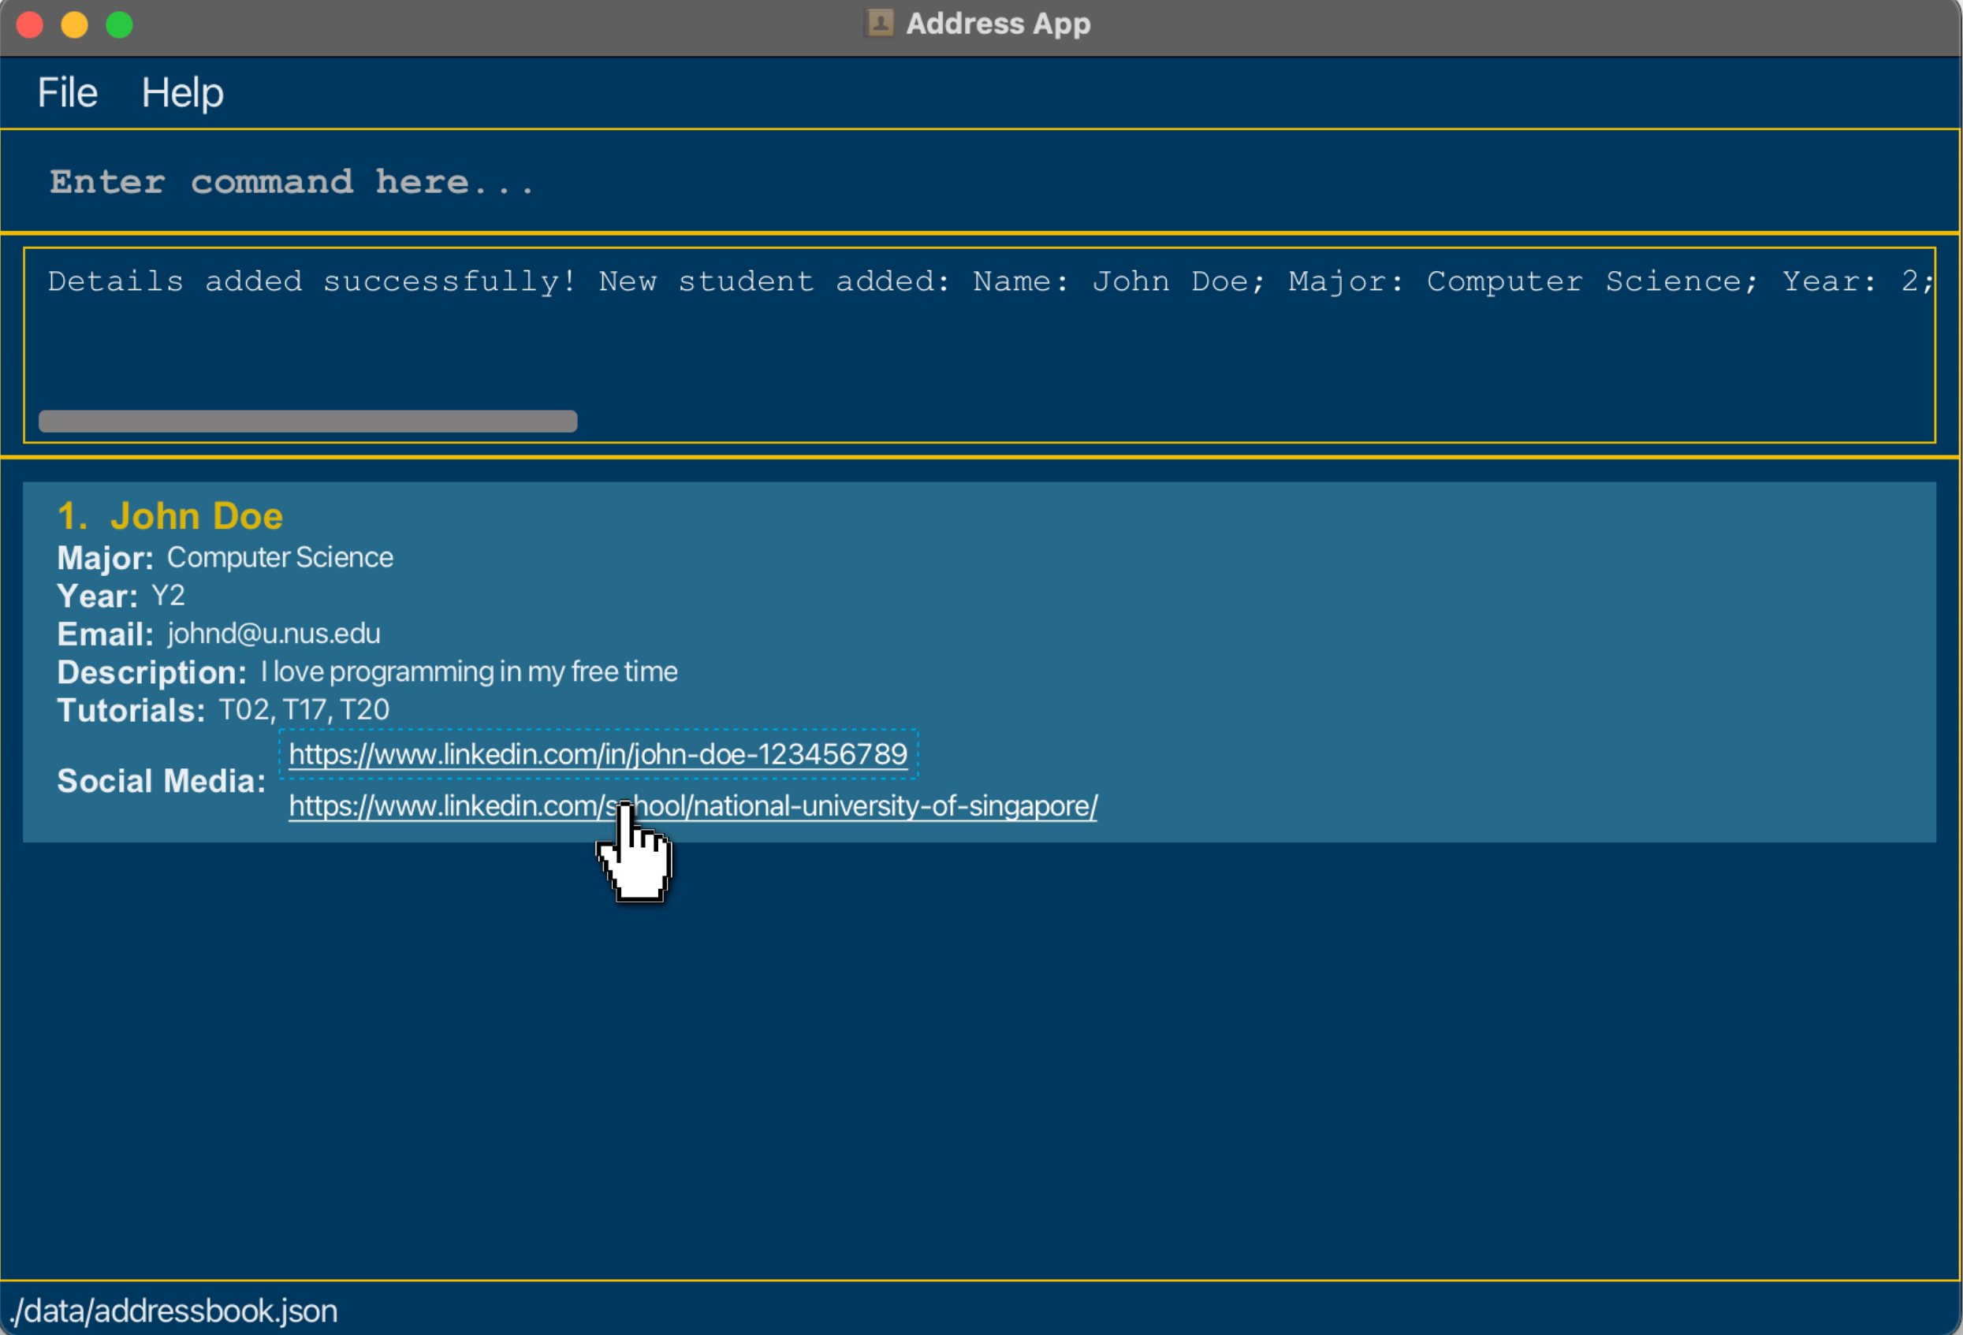Click the result box horizontal scrollbar thumb
1963x1335 pixels.
click(x=307, y=422)
